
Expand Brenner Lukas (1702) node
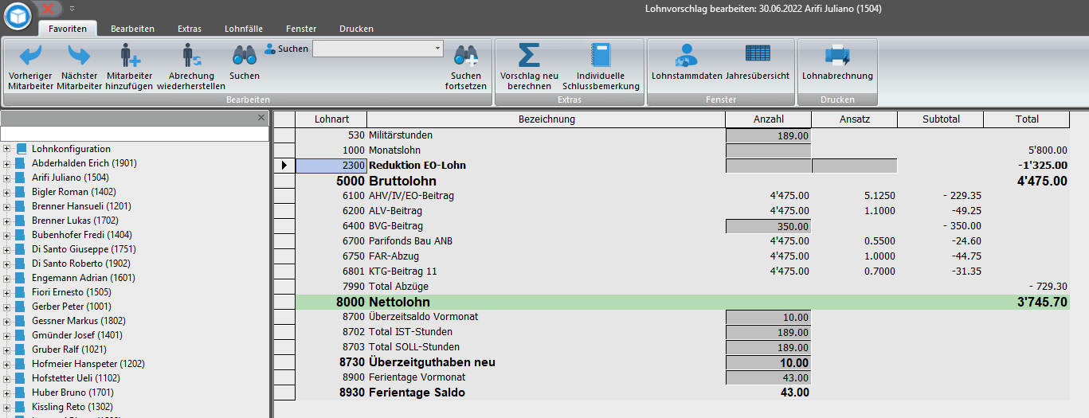click(x=6, y=221)
